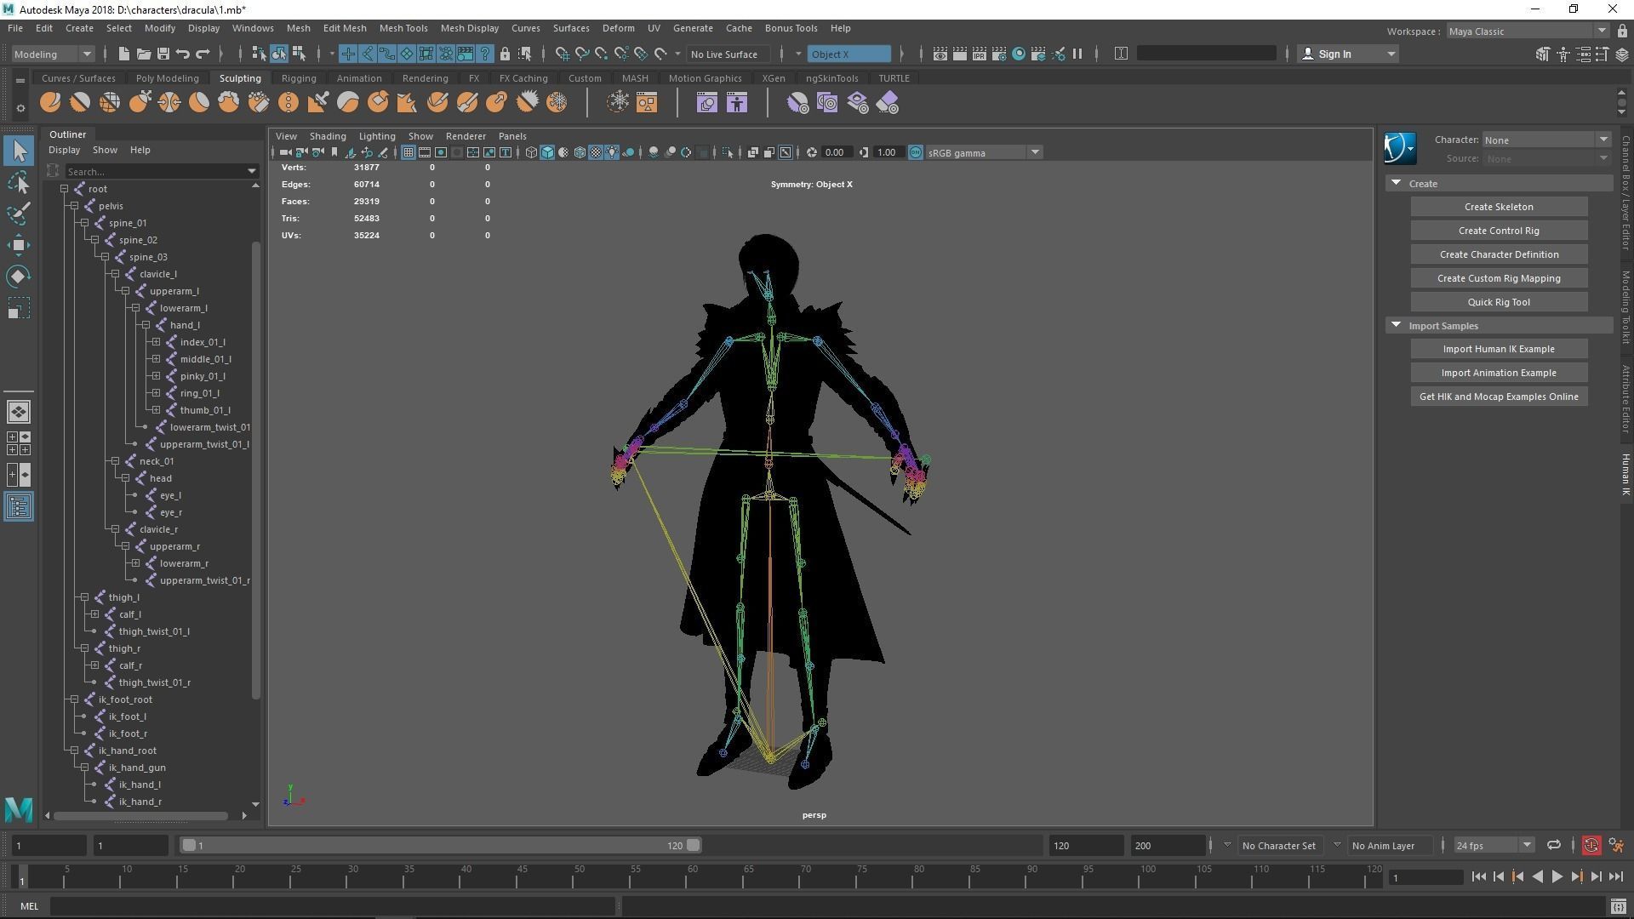Select the Rotate tool in toolbox
Screen dimensions: 1634x919
point(19,277)
